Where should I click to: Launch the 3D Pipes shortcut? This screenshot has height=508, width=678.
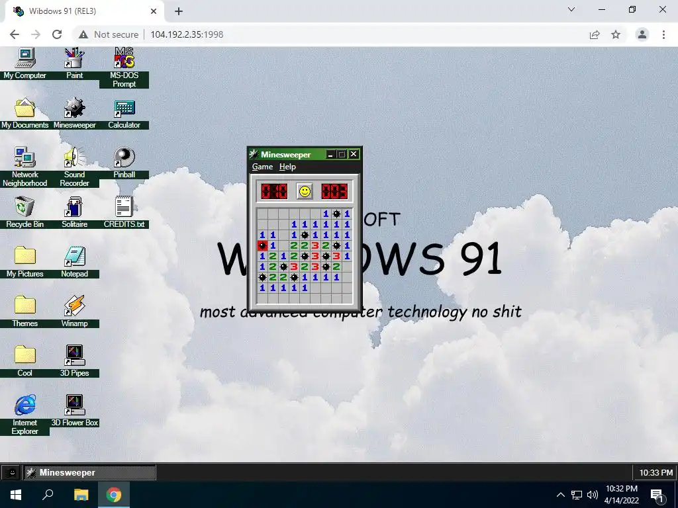click(x=74, y=362)
